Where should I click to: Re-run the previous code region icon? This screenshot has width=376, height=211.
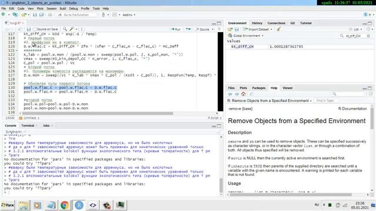coord(188,29)
